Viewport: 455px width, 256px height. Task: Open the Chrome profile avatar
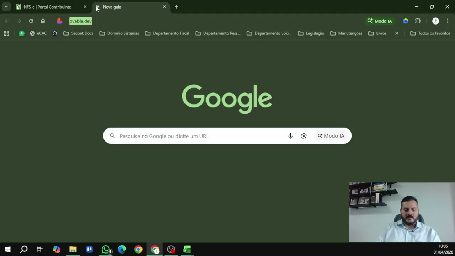[435, 21]
